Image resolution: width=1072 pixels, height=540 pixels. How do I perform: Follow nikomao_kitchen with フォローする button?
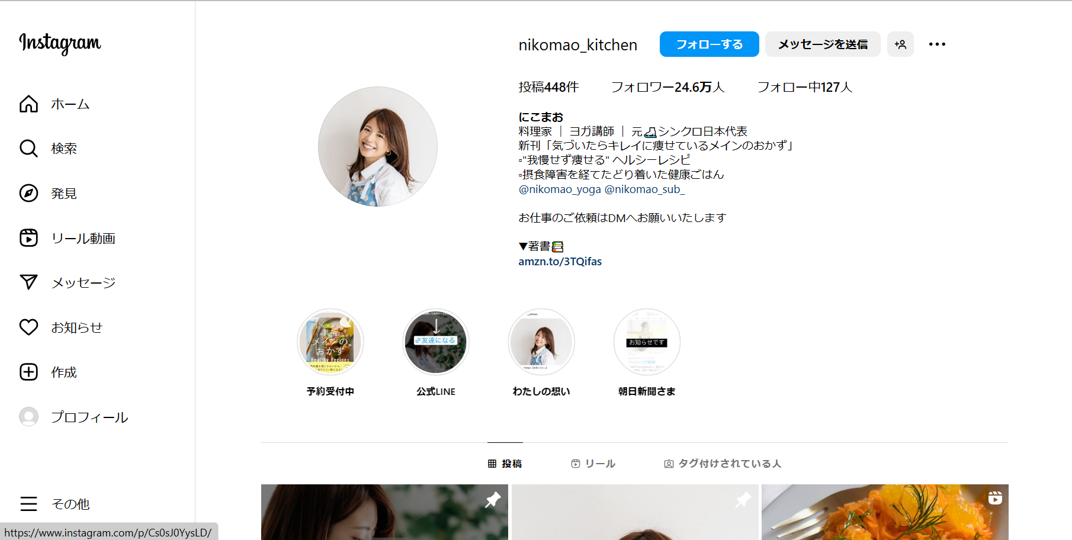click(710, 44)
